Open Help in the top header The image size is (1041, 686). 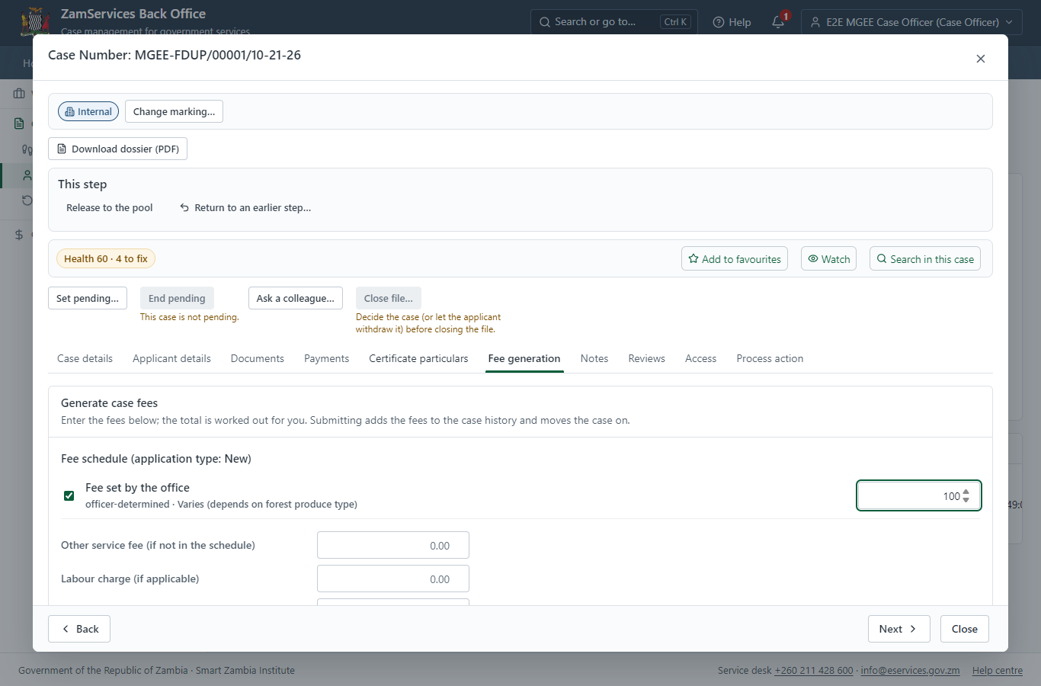coord(732,22)
